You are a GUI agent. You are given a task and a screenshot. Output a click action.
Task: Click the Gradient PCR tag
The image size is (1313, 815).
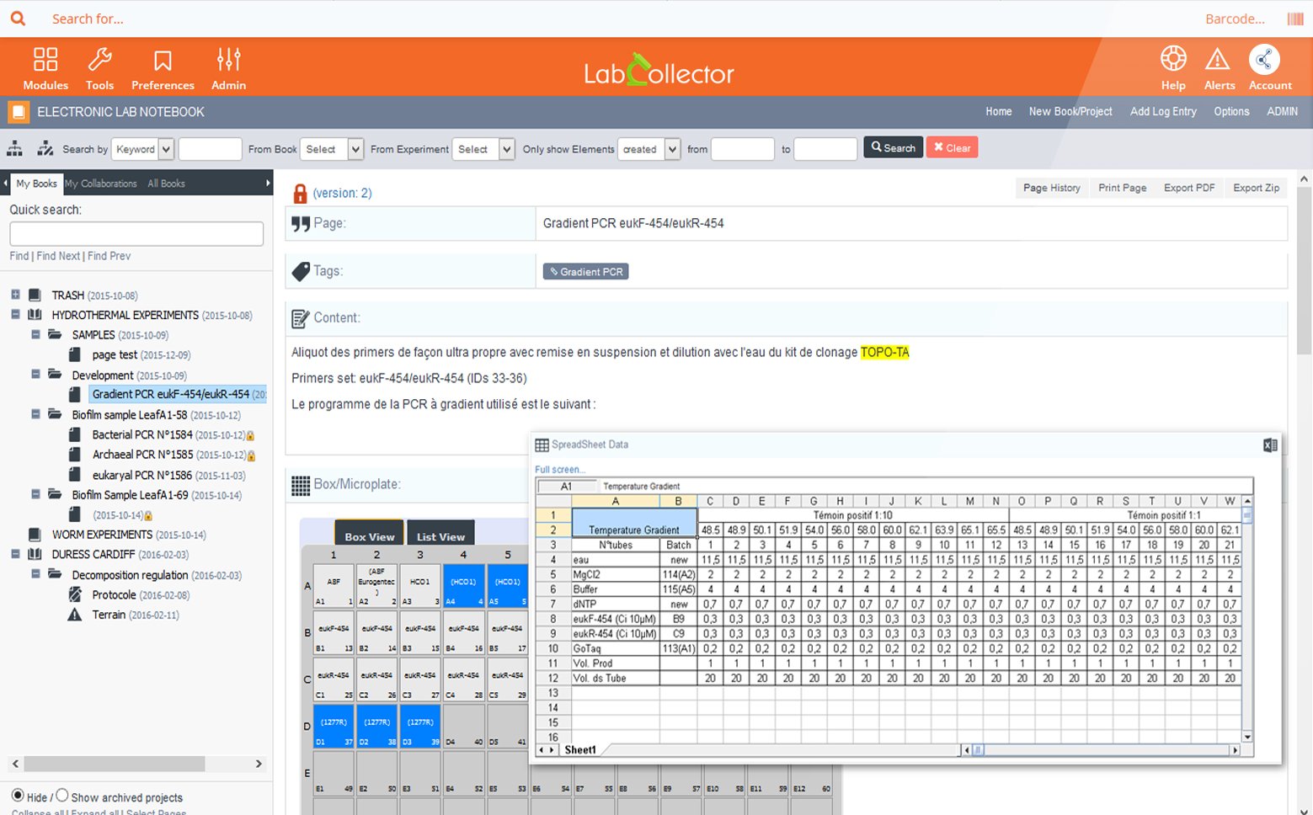585,272
